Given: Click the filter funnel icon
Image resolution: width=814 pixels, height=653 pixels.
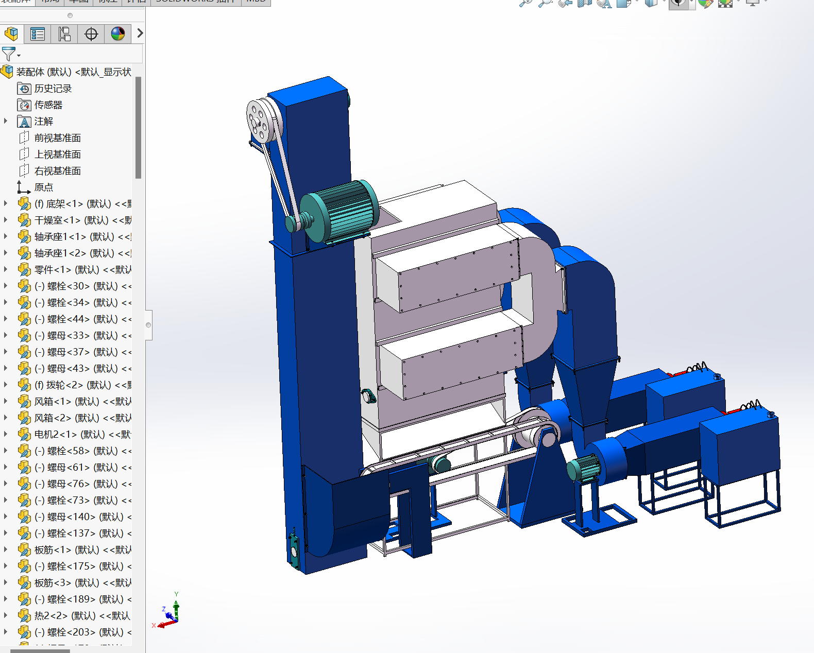Looking at the screenshot, I should click(9, 54).
